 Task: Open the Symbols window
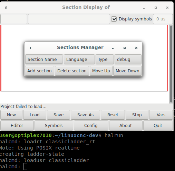54,126
